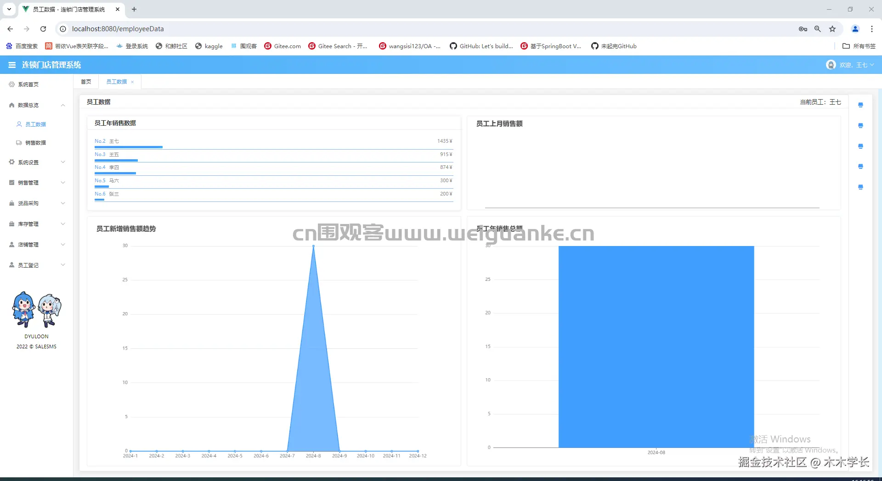Open the kaggle bookmark
882x481 pixels.
coord(209,46)
